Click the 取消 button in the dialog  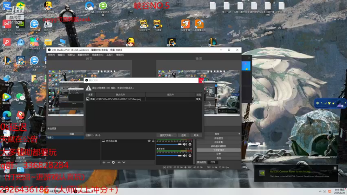click(x=196, y=135)
